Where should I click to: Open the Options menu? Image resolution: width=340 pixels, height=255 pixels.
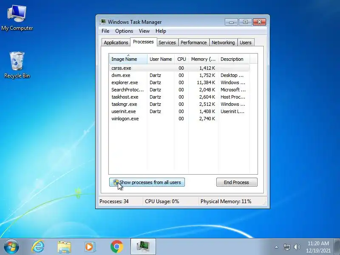pos(124,31)
